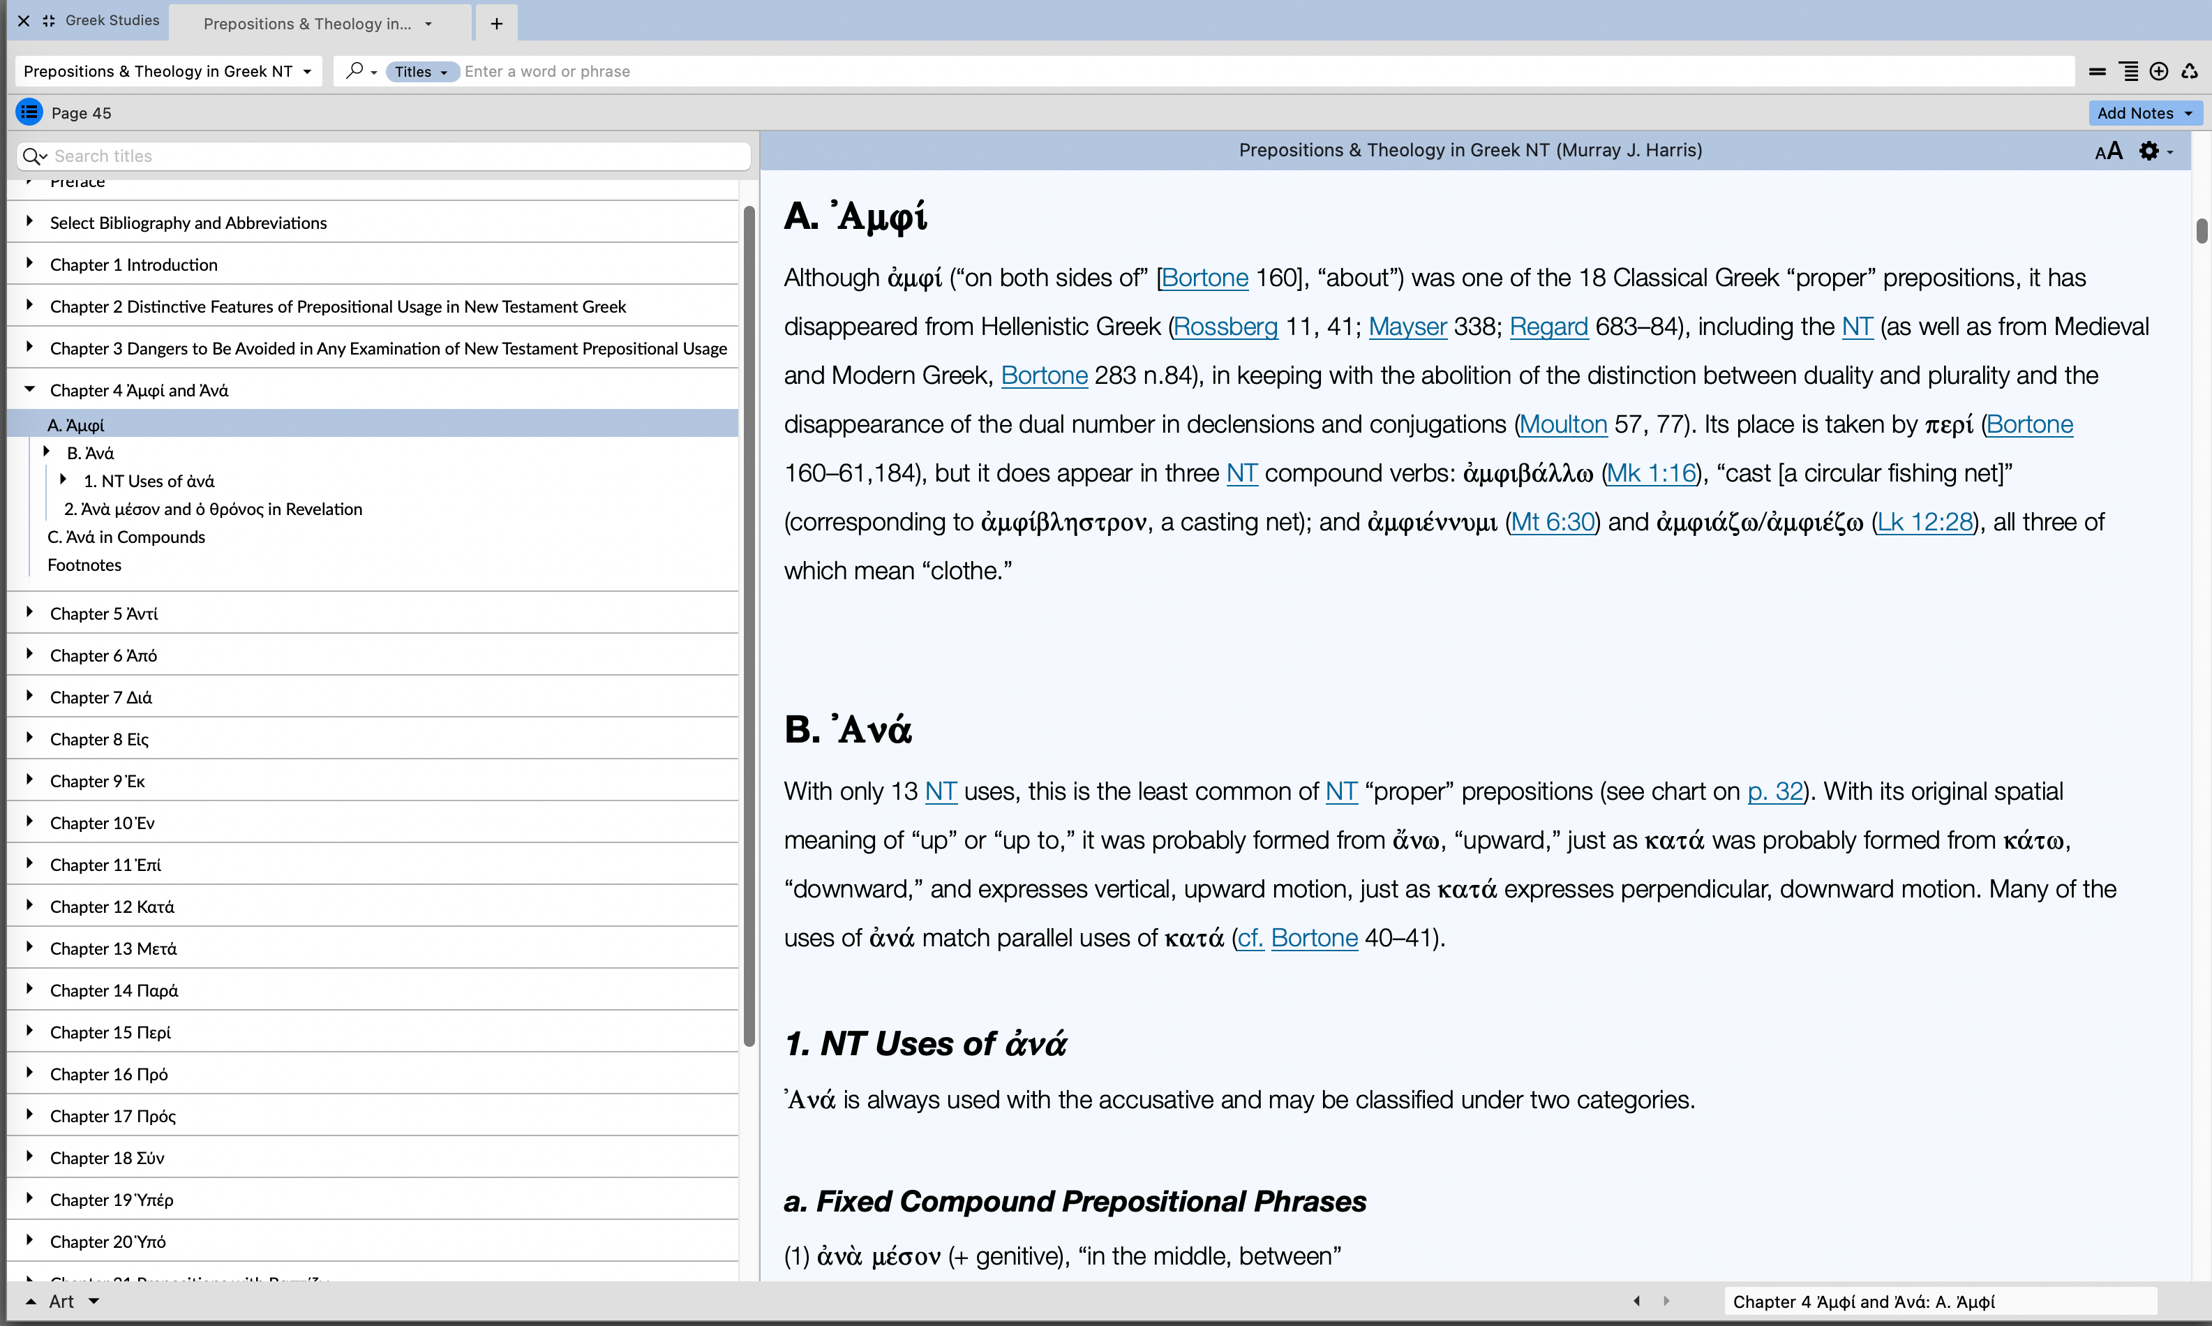Collapse Chapter 4 Ἀμφί and Ἀνά
The height and width of the screenshot is (1326, 2212).
pos(29,389)
